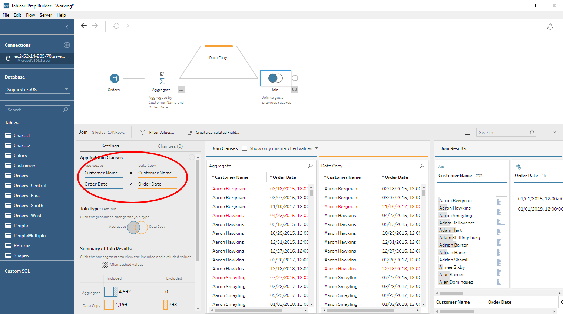
Task: Click the join type Venn diagram graphic
Action: click(138, 227)
